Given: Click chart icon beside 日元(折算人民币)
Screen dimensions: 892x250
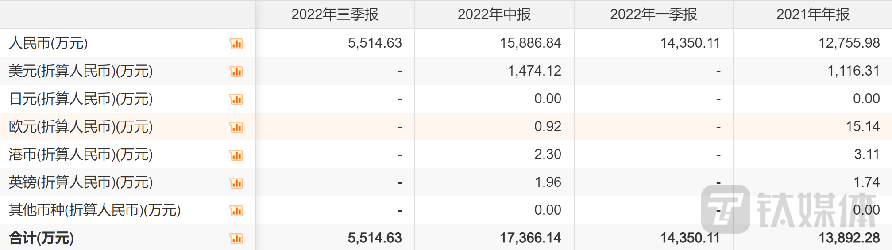Looking at the screenshot, I should pos(236,99).
